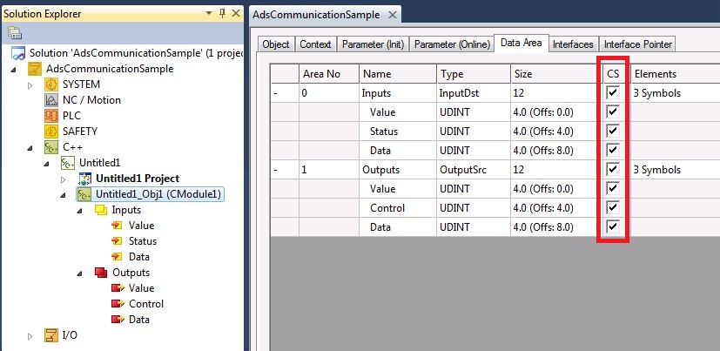Image resolution: width=720 pixels, height=351 pixels.
Task: Click the output Control variable icon
Action: point(118,304)
